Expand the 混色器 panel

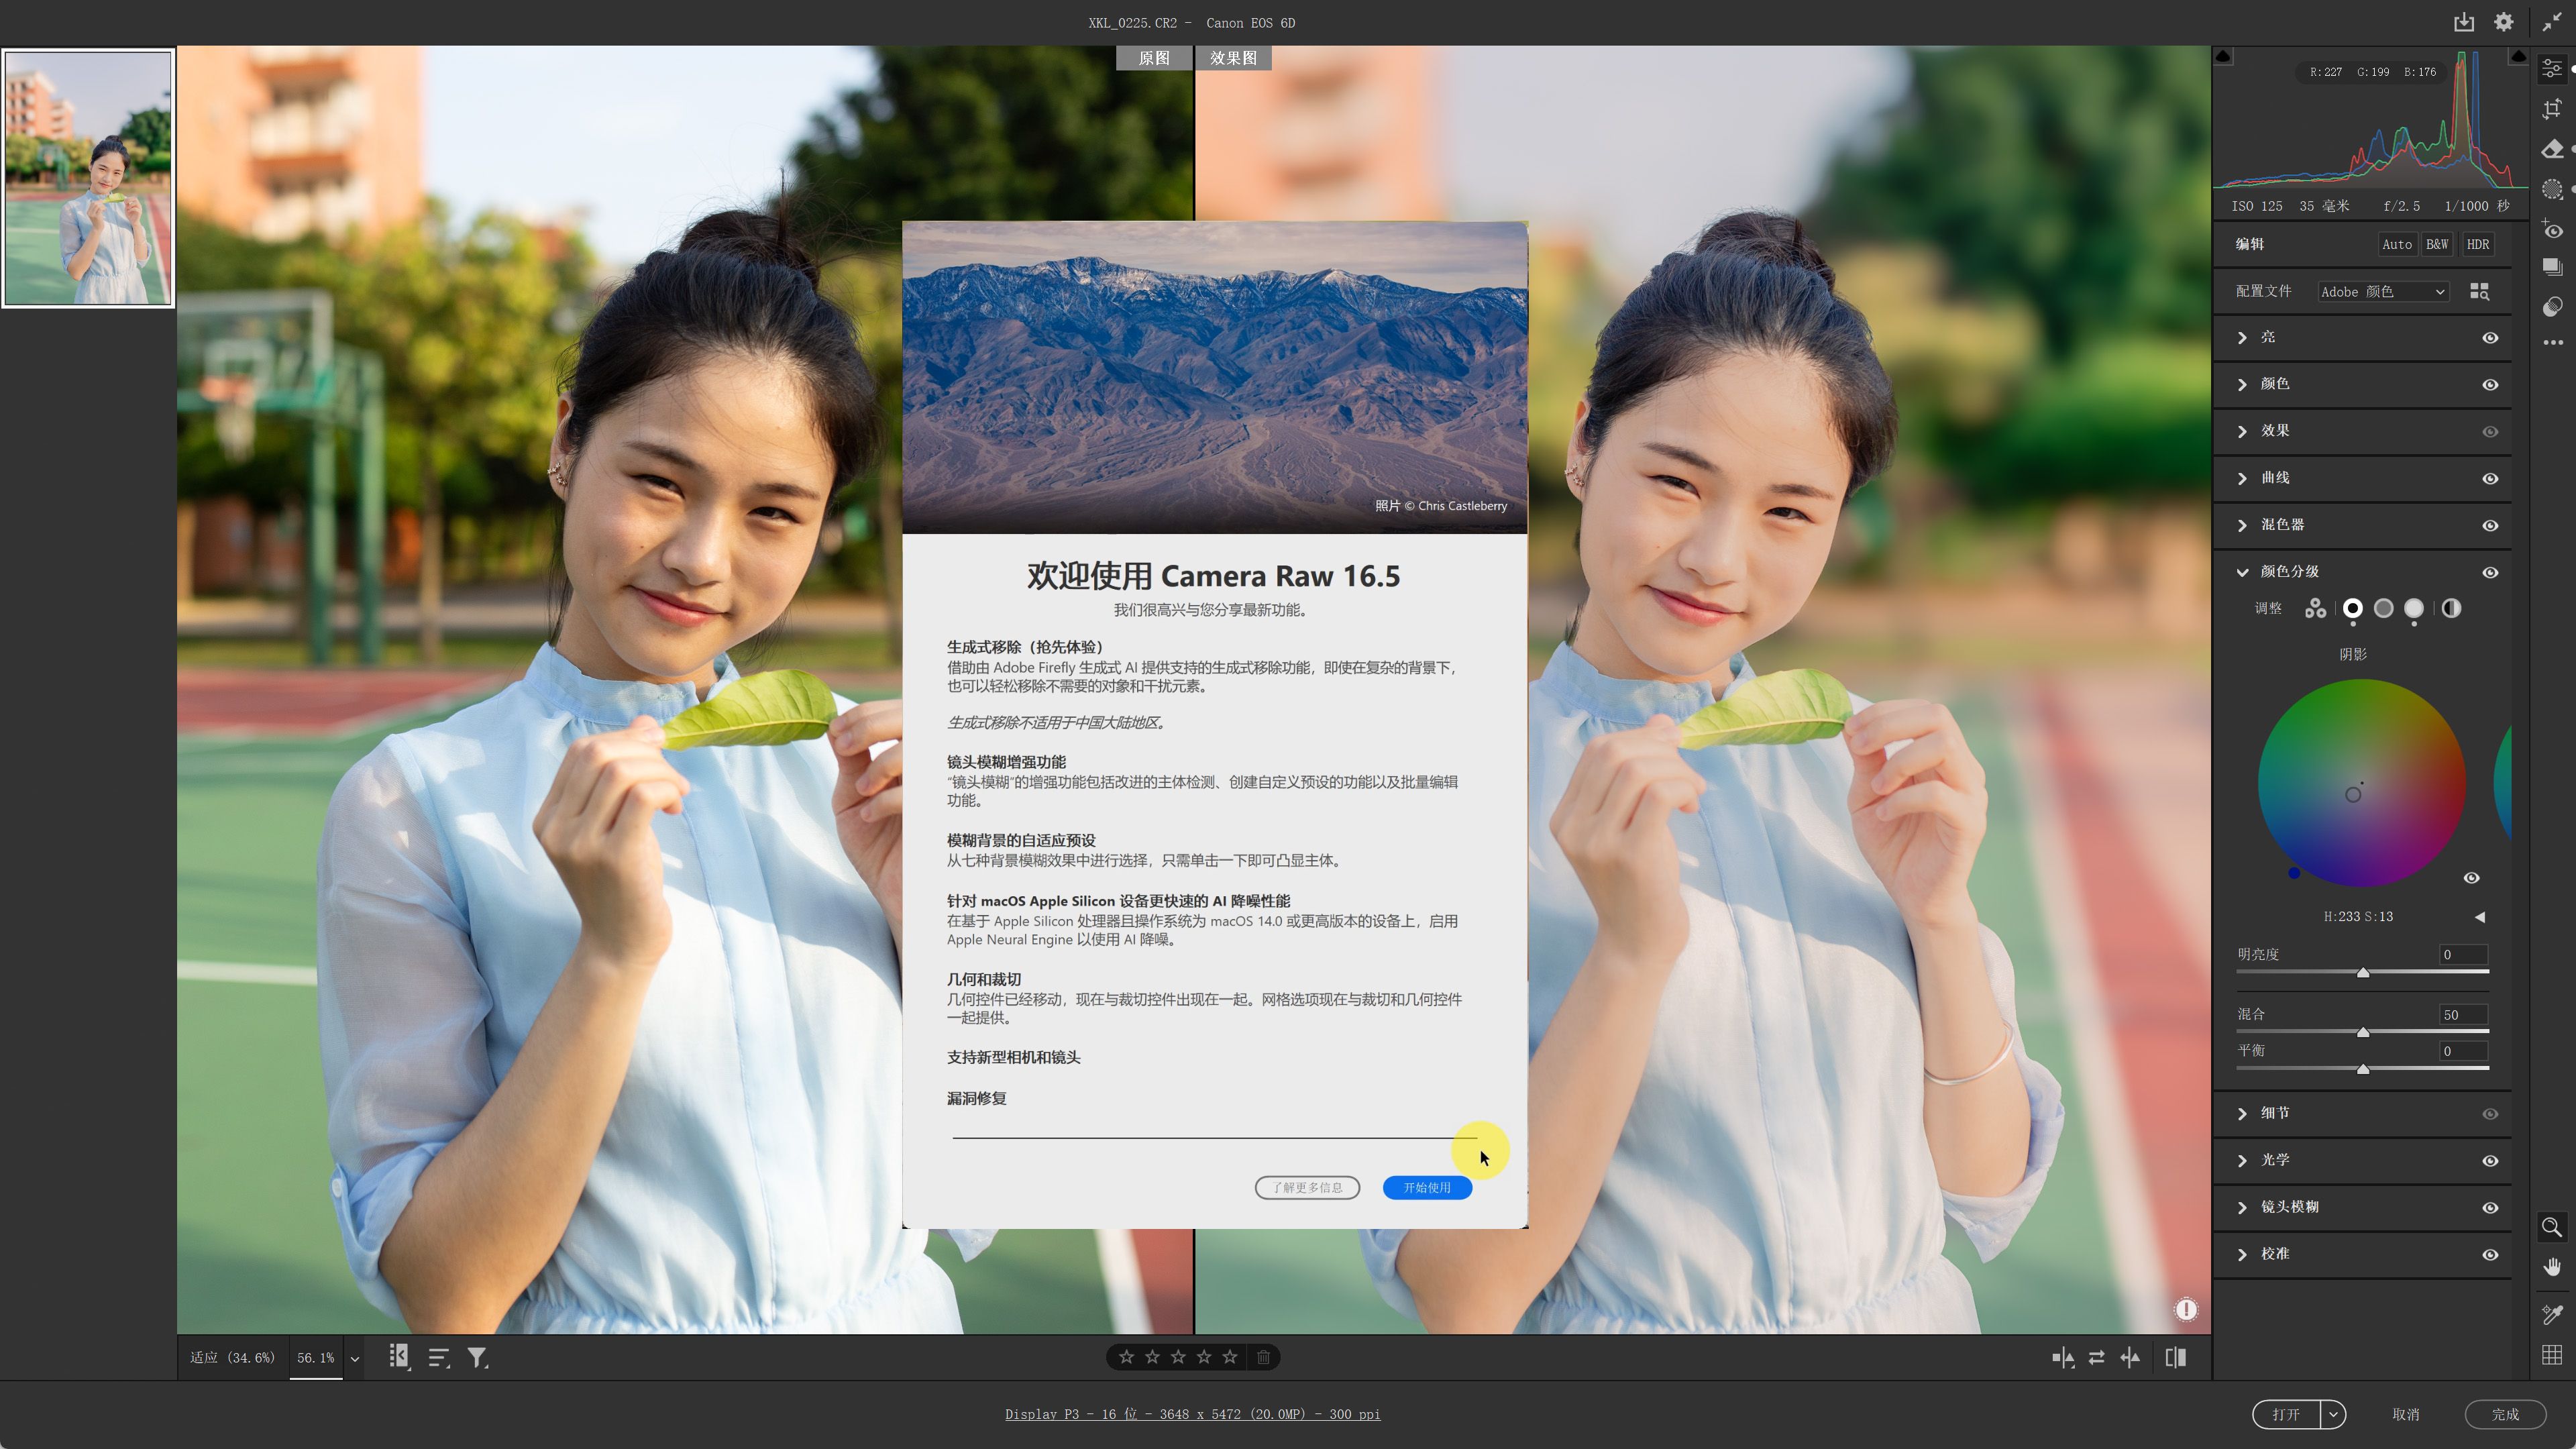[2243, 526]
